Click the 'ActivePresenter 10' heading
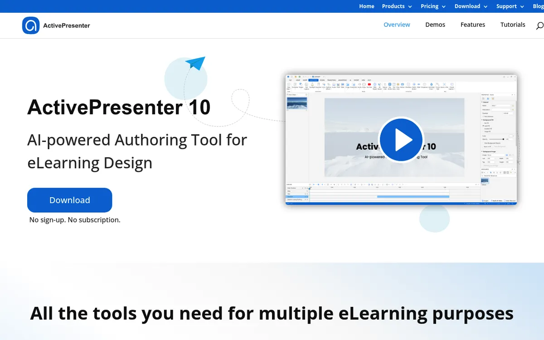Viewport: 544px width, 340px height. point(119,107)
